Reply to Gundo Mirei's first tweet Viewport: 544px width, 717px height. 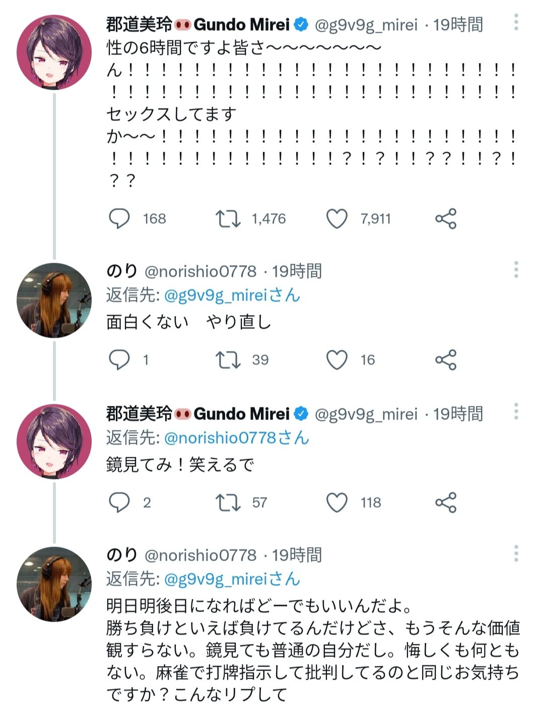tap(119, 219)
